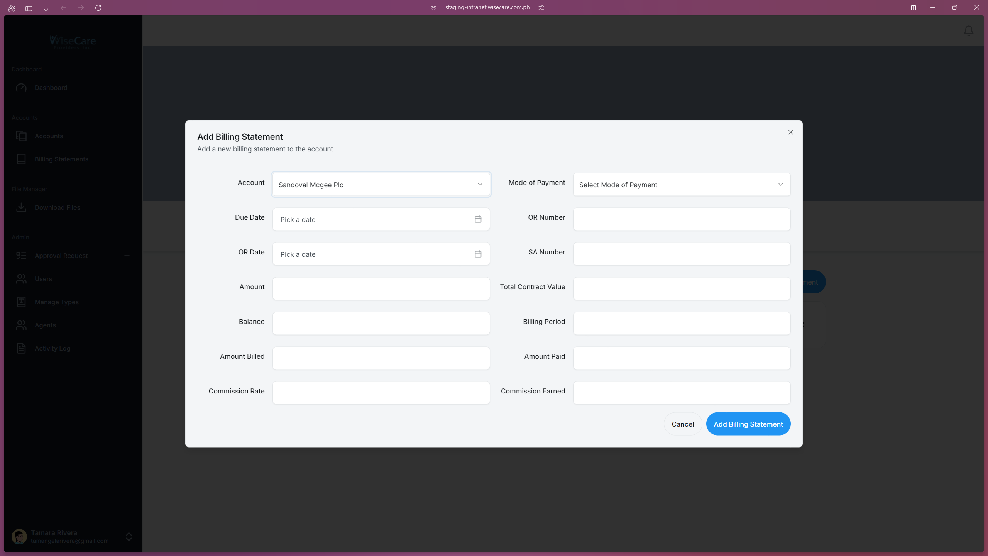This screenshot has width=988, height=556.
Task: Click the plus icon next to Approval Request
Action: click(127, 255)
